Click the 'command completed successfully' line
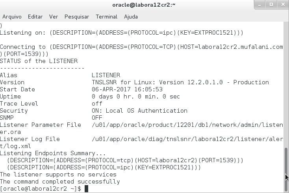The height and width of the screenshot is (193, 289). [x=60, y=182]
